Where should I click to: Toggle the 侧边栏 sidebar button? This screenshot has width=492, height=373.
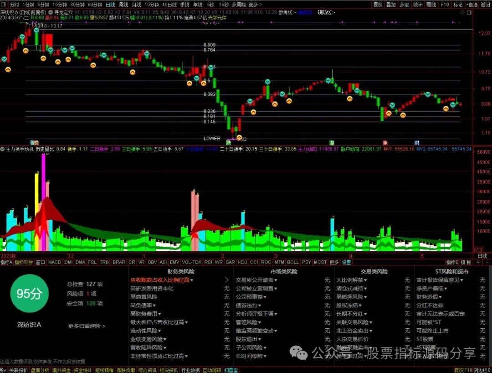click(482, 370)
